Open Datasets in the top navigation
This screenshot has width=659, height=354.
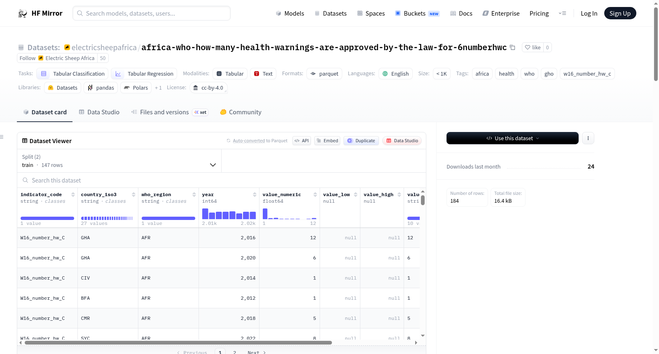[330, 13]
